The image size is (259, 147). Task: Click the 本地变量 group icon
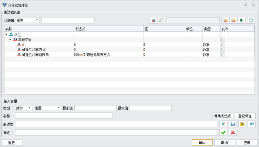[16, 40]
